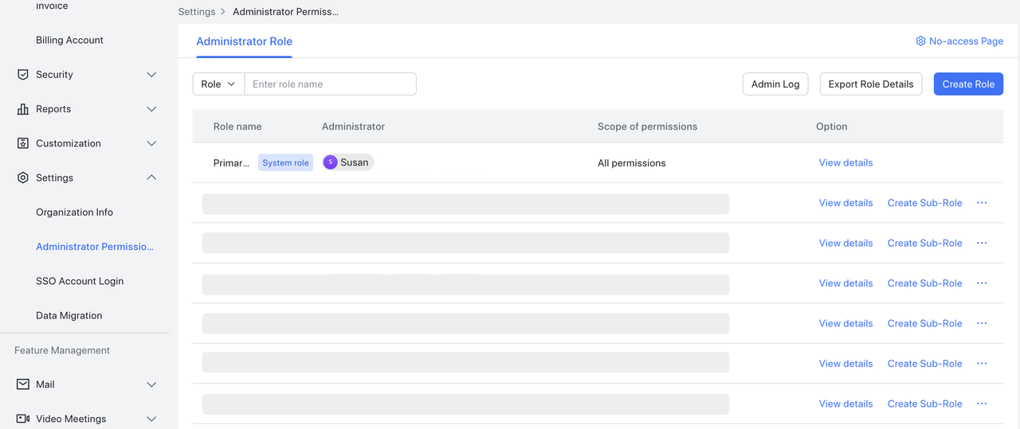The image size is (1020, 429).
Task: Click the Enter role name search field
Action: click(x=330, y=84)
